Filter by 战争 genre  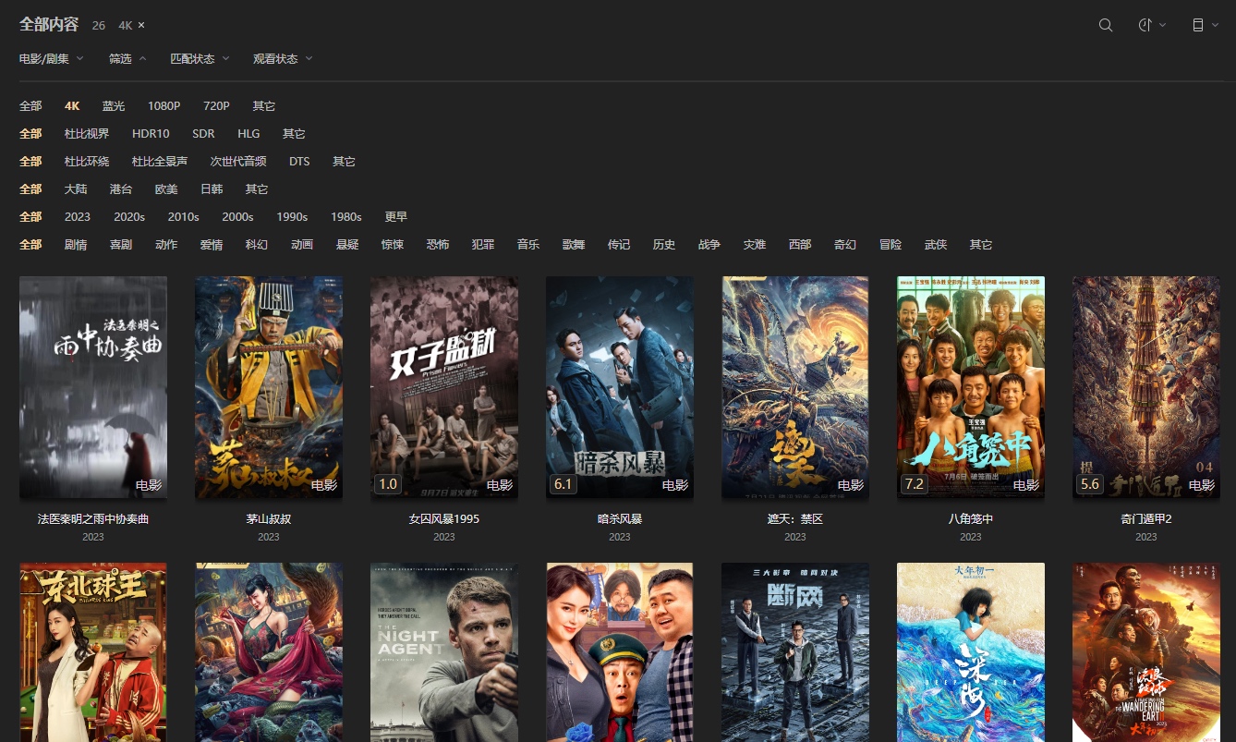(709, 245)
